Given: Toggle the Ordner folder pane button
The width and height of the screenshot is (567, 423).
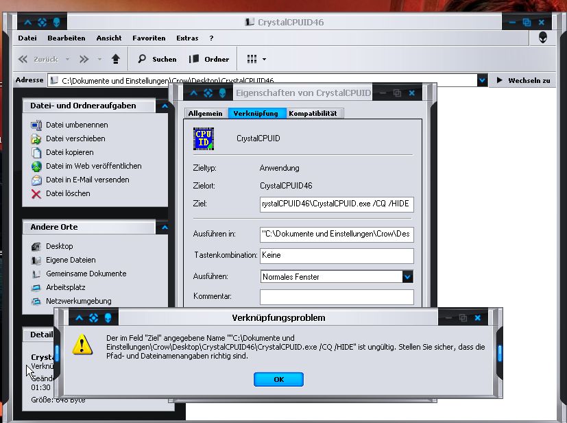Looking at the screenshot, I should [209, 59].
